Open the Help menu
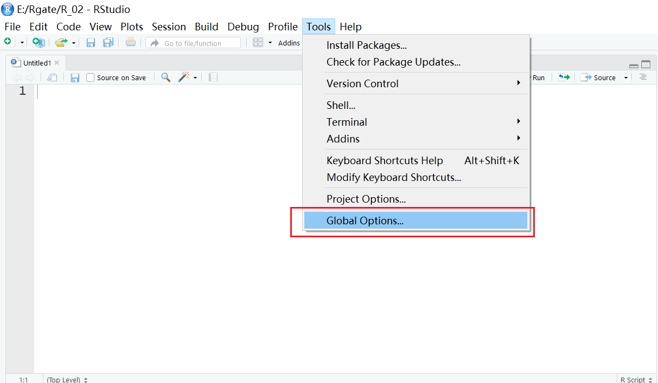Image resolution: width=658 pixels, height=383 pixels. tap(350, 27)
